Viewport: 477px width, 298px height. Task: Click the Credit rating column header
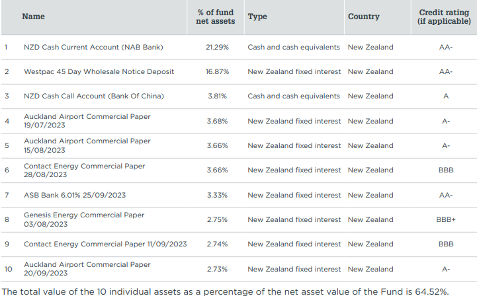coord(444,17)
